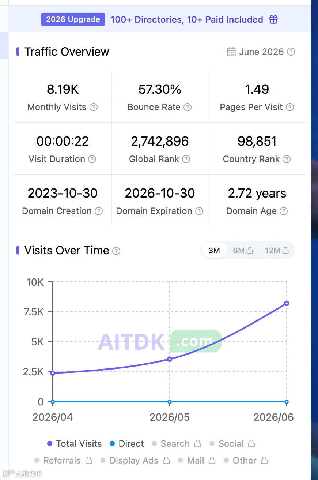Select the locked 6M range tab
318x480 pixels.
243,251
